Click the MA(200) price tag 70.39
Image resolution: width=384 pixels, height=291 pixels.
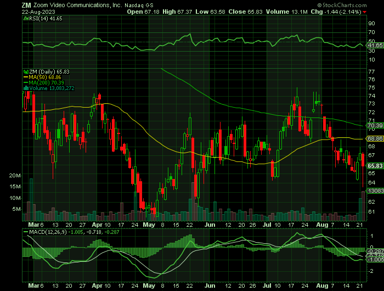click(375, 126)
